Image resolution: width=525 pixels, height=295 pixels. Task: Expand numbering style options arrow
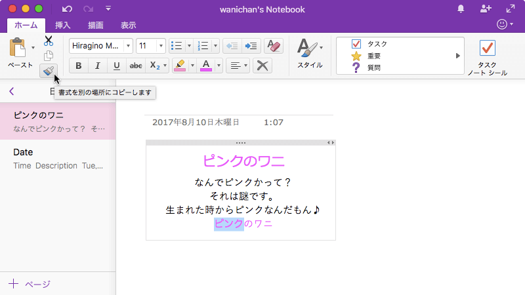[x=215, y=46]
